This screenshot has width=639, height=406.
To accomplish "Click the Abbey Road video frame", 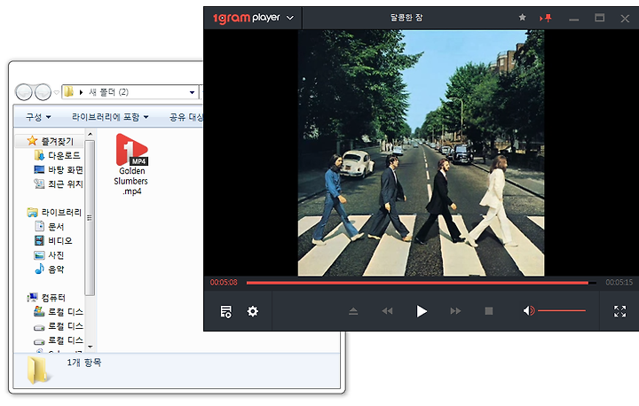I will (421, 153).
